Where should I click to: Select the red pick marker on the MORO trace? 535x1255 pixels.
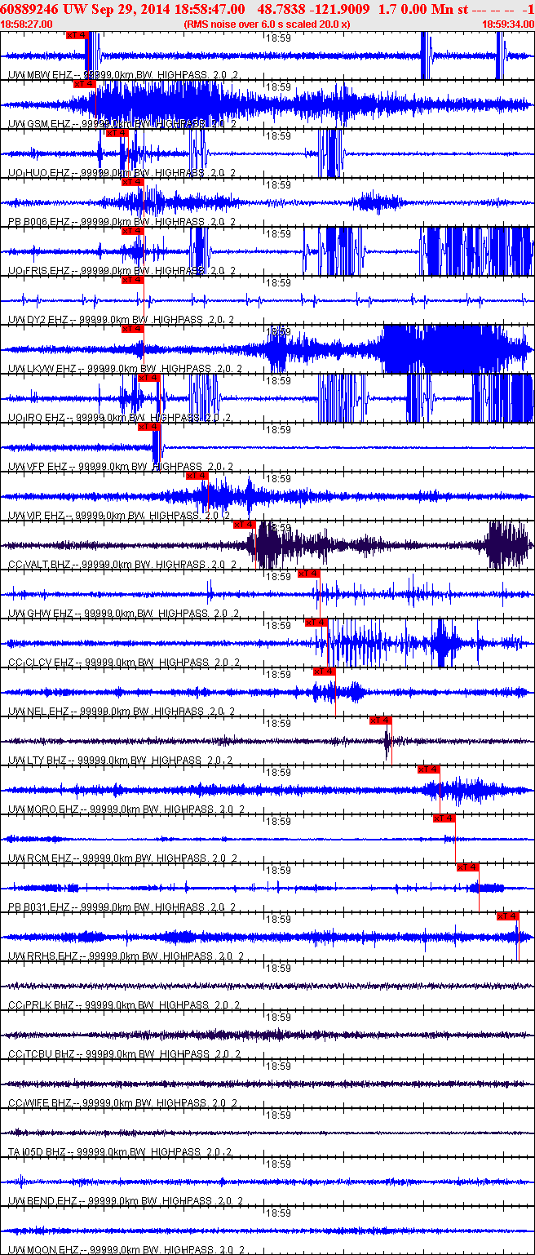[x=428, y=769]
